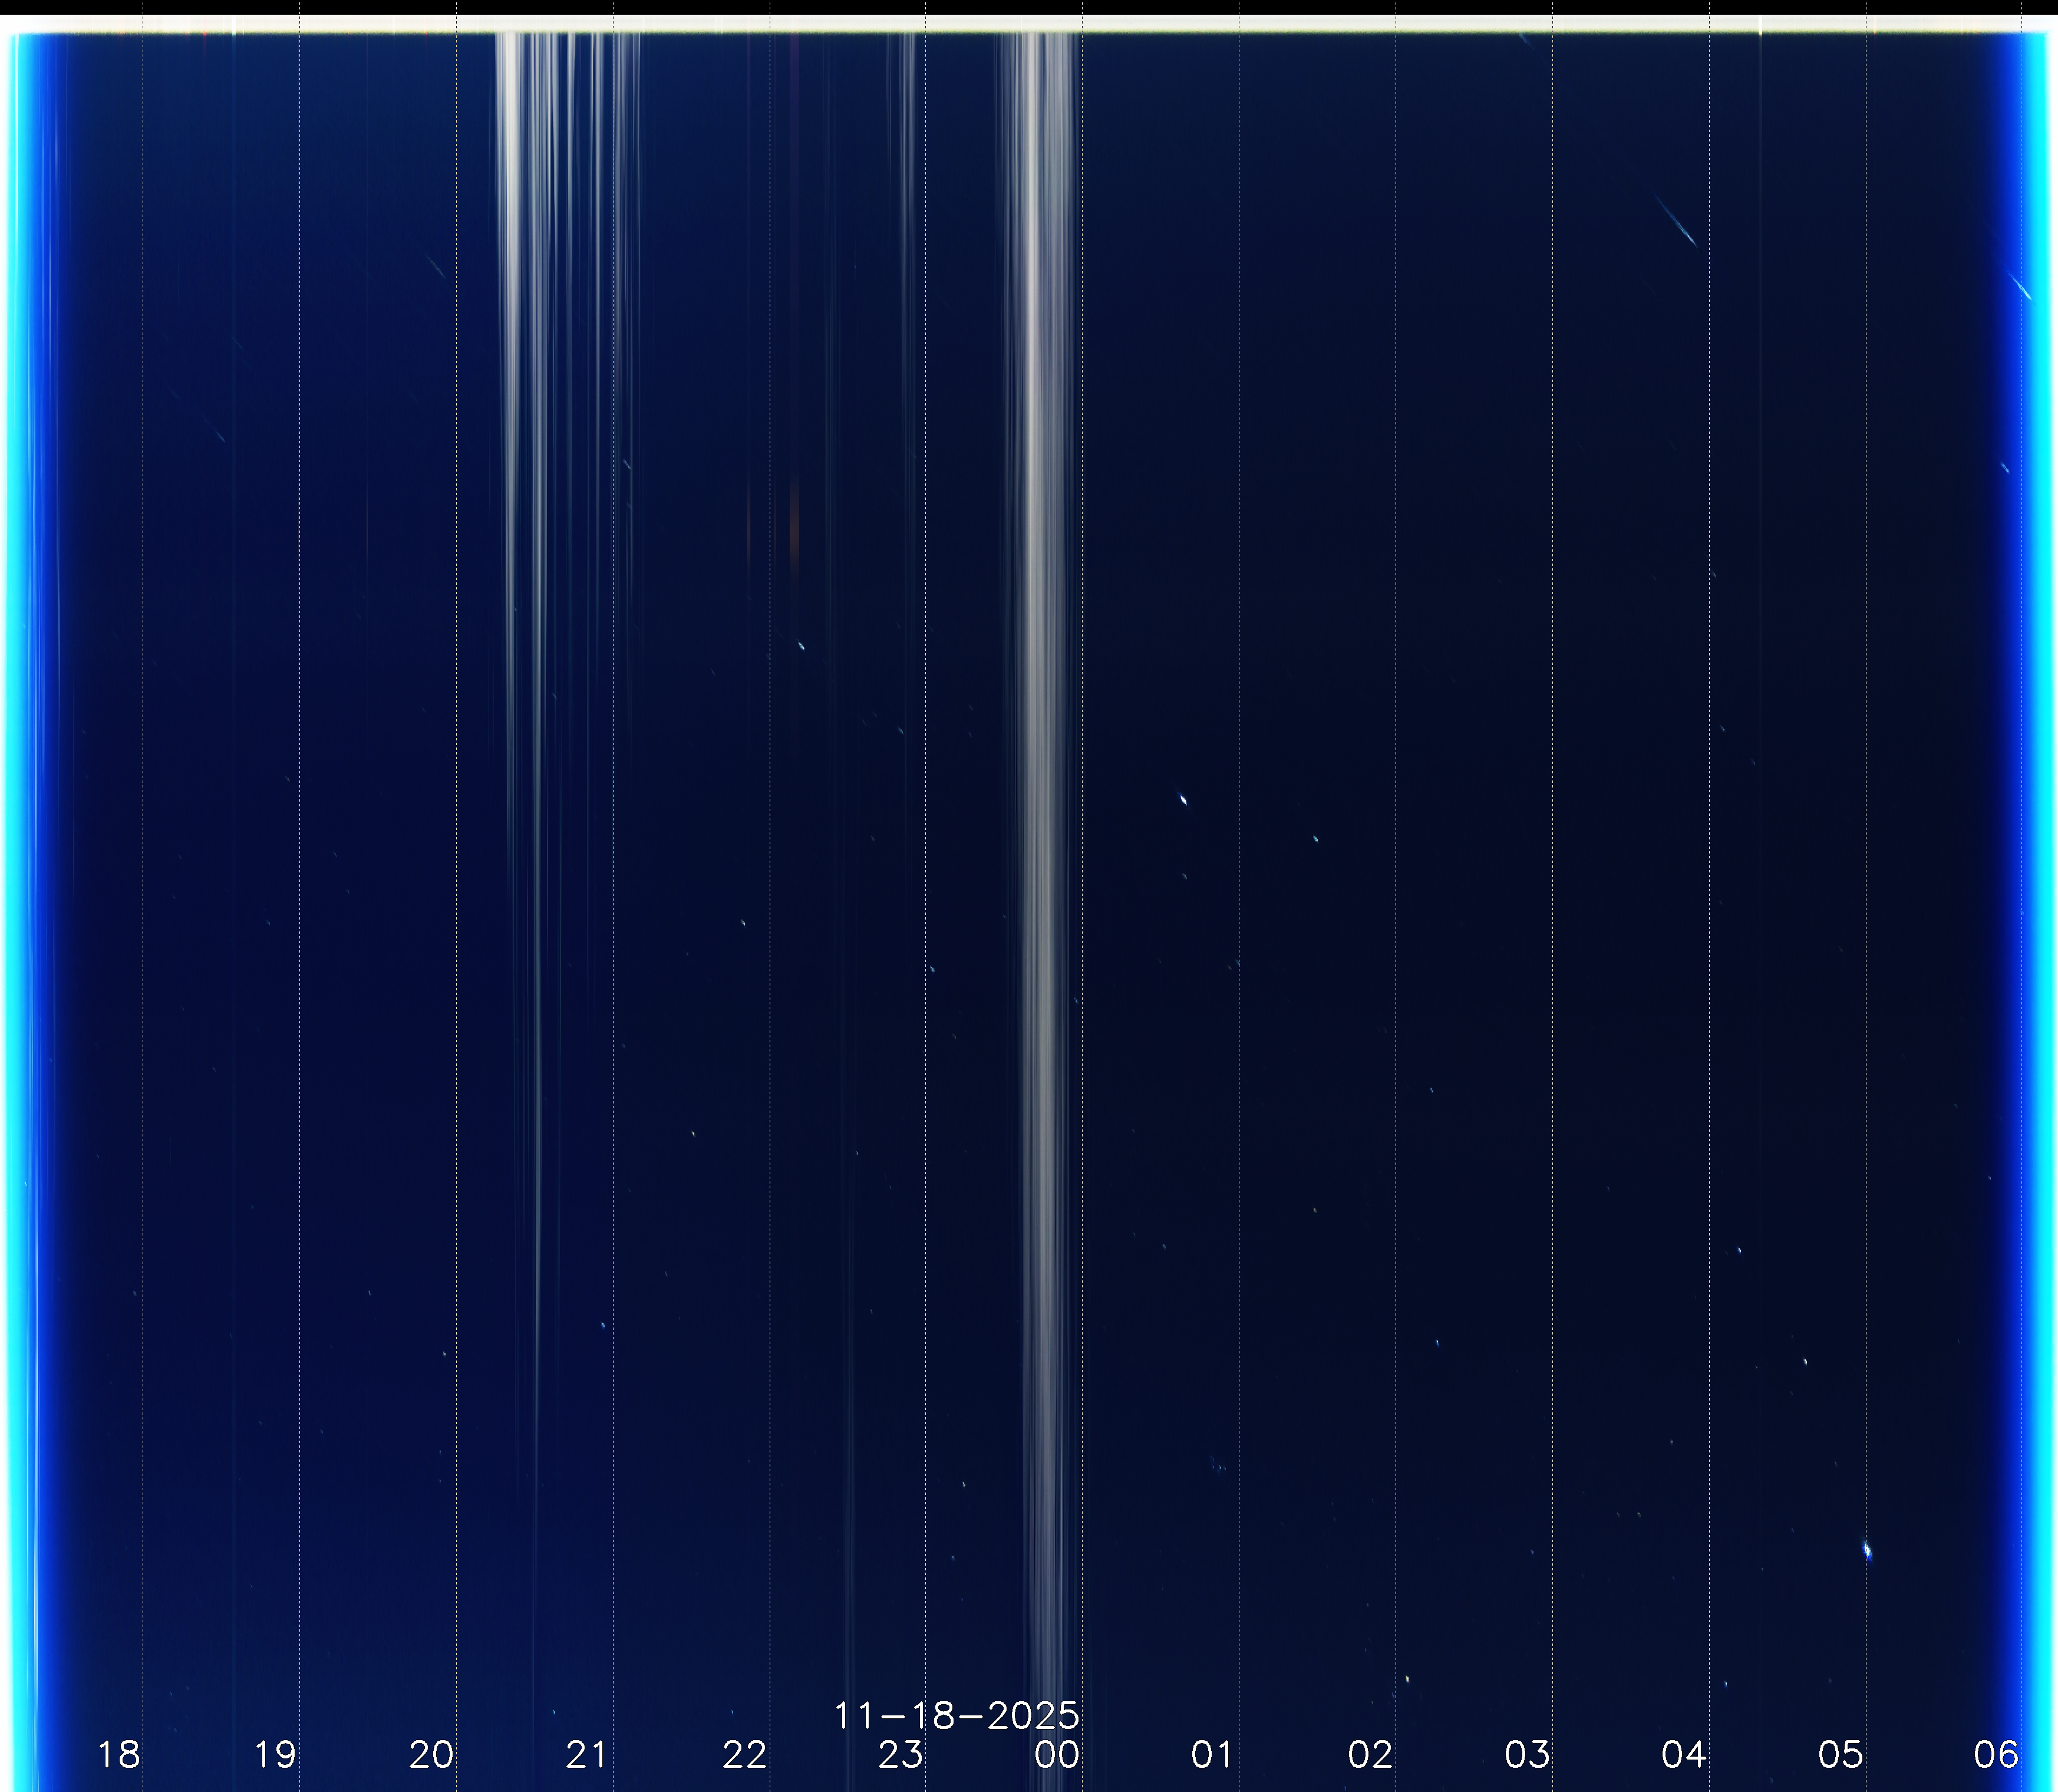Viewport: 2058px width, 1792px height.
Task: Click the 01 hour label
Action: pyautogui.click(x=1212, y=1754)
